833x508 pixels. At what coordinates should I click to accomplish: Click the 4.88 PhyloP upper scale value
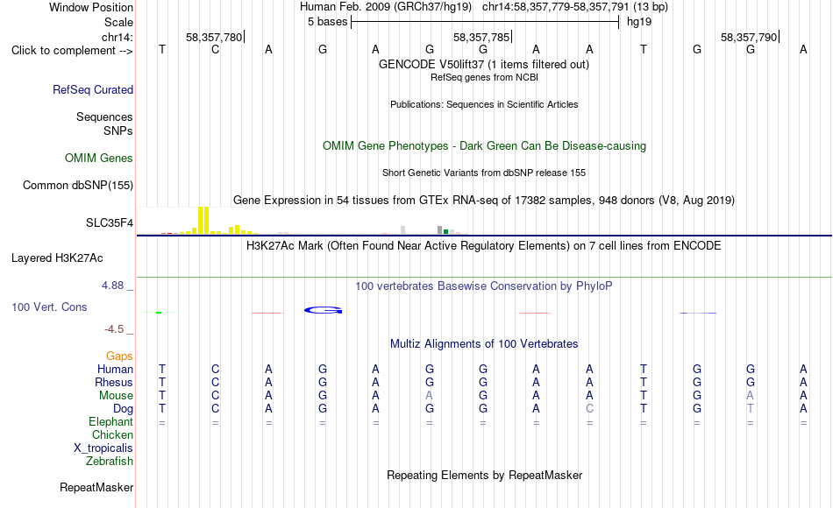[x=112, y=286]
